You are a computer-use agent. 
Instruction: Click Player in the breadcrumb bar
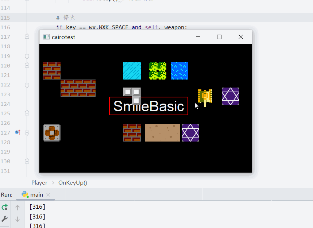(39, 183)
